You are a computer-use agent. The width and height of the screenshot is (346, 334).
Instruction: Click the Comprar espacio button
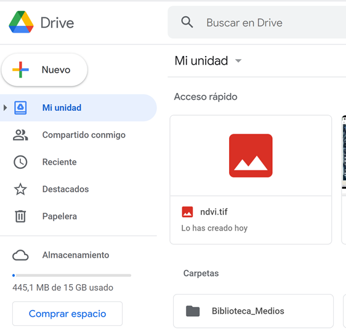tap(67, 314)
